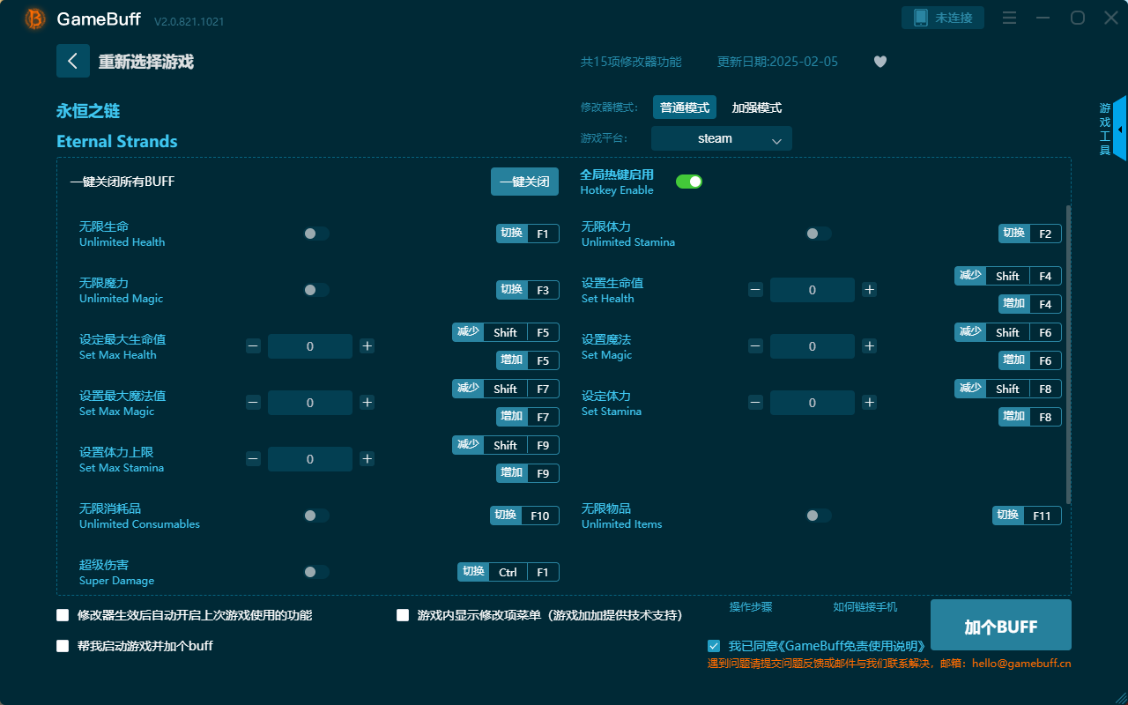The width and height of the screenshot is (1128, 705).
Task: Open the steam platform dropdown
Action: click(x=722, y=138)
